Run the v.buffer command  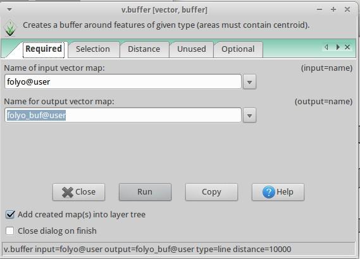tap(145, 192)
